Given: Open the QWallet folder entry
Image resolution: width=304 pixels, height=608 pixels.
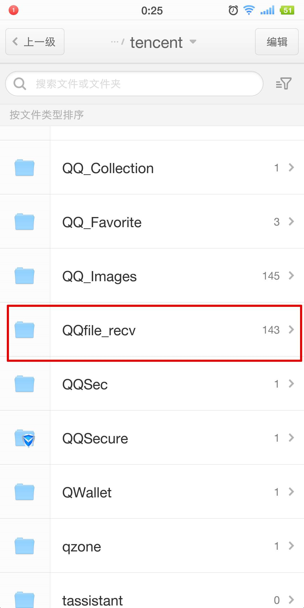Looking at the screenshot, I should point(152,492).
